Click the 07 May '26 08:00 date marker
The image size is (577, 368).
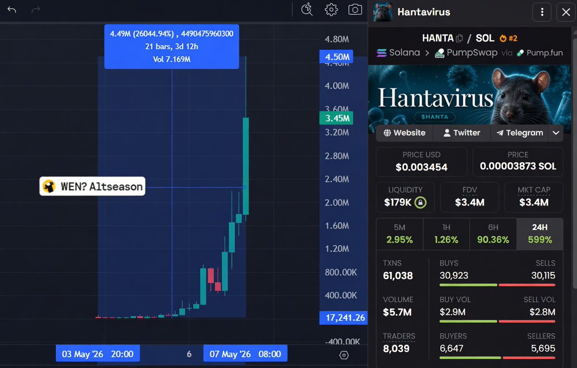[x=245, y=354]
